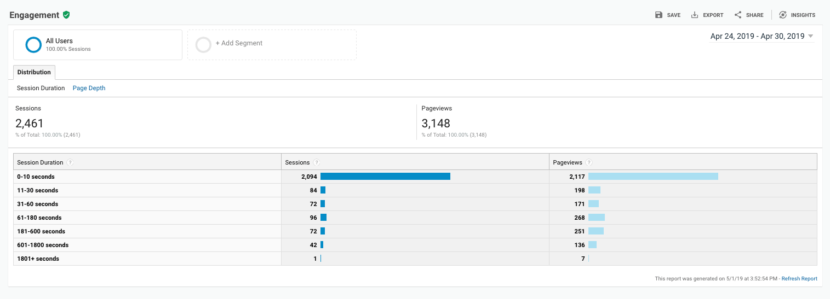Click the 61-180 seconds pageviews bar
This screenshot has width=830, height=299.
[596, 218]
